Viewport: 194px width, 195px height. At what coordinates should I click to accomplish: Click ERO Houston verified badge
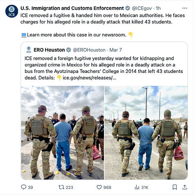(x=68, y=50)
